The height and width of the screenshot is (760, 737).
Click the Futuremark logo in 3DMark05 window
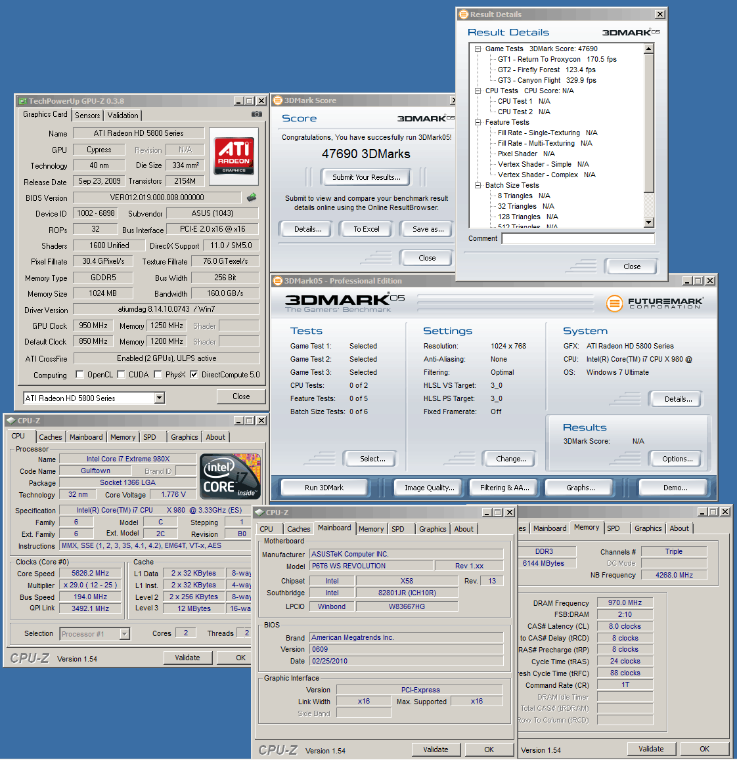coord(654,303)
